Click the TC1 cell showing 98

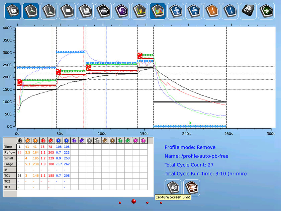coord(20,175)
